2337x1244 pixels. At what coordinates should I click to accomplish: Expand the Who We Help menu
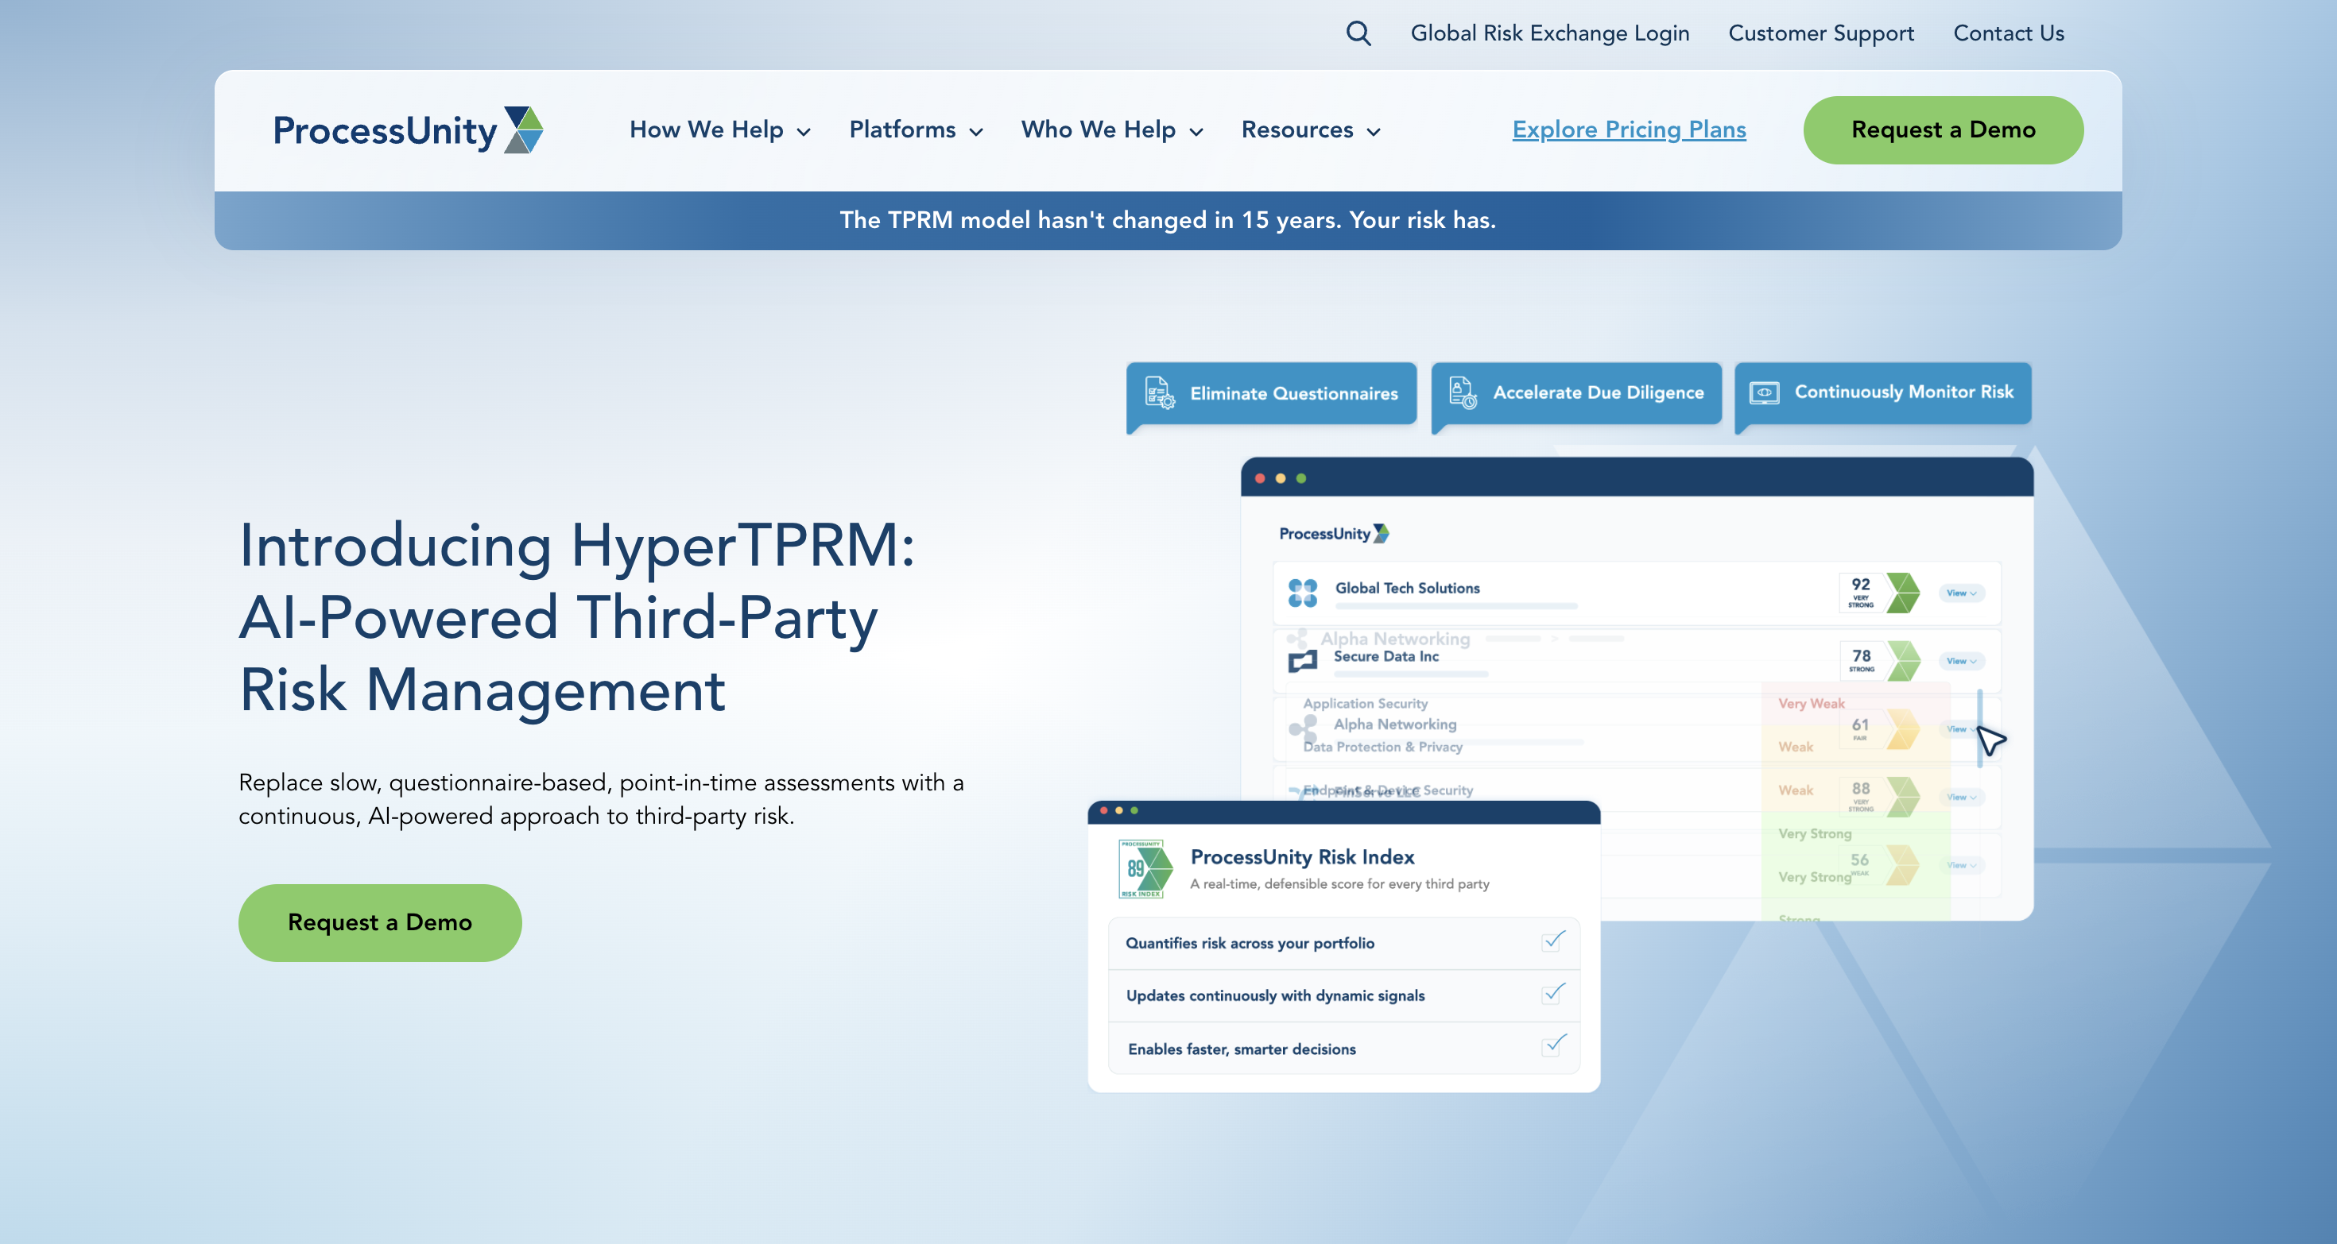click(1112, 130)
